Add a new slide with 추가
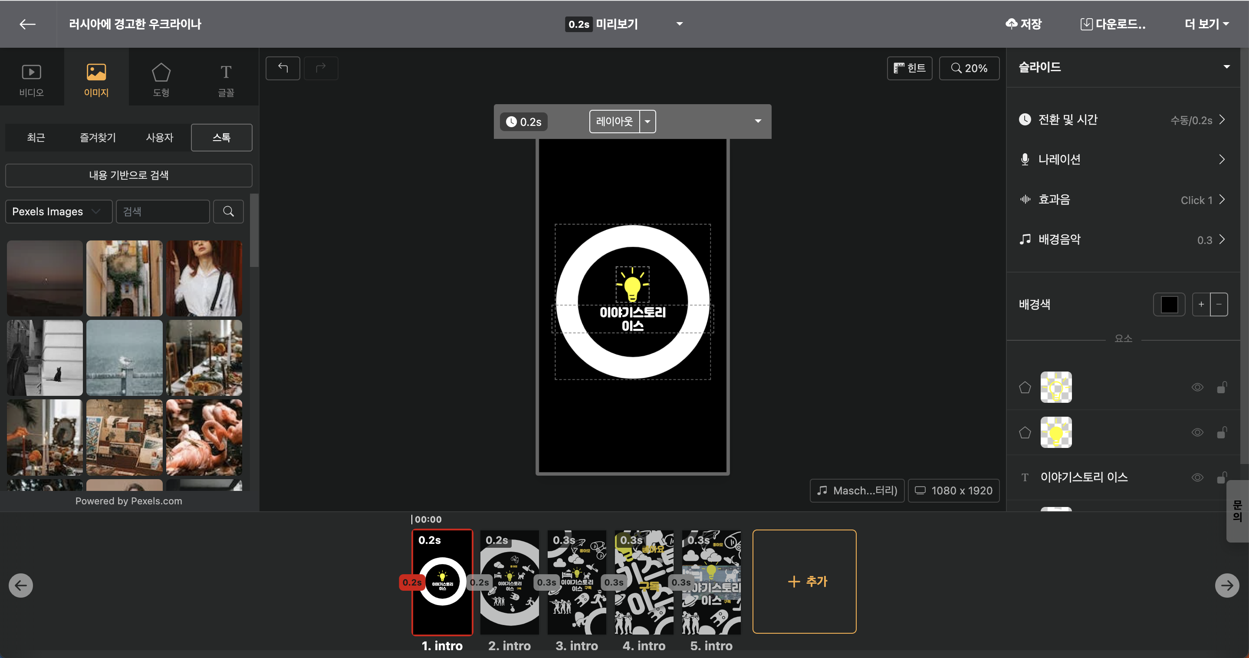The image size is (1249, 658). (804, 581)
